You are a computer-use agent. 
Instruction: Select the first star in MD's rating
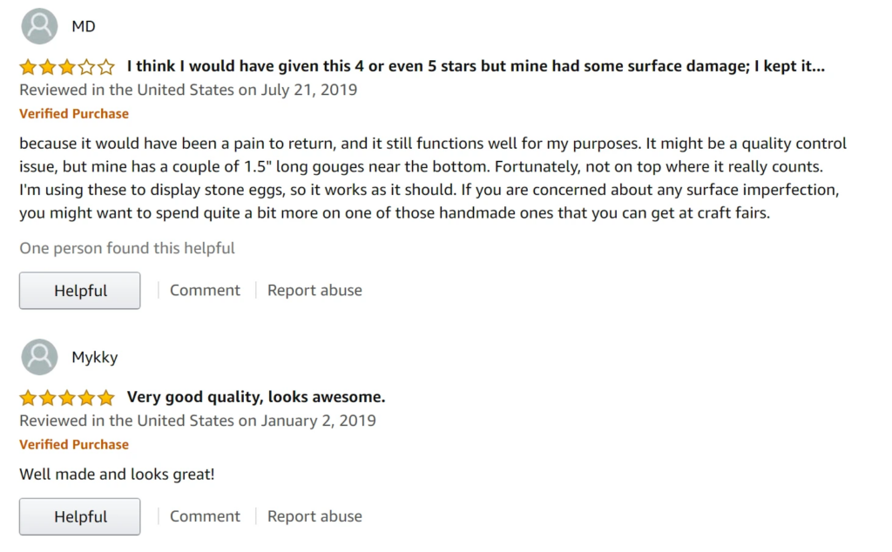[x=26, y=65]
